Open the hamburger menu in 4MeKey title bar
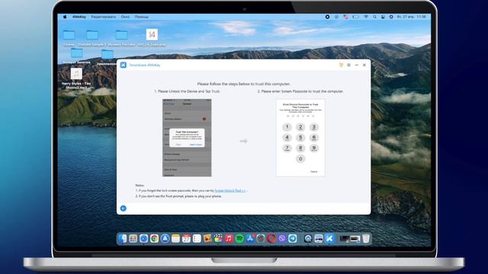 click(348, 65)
